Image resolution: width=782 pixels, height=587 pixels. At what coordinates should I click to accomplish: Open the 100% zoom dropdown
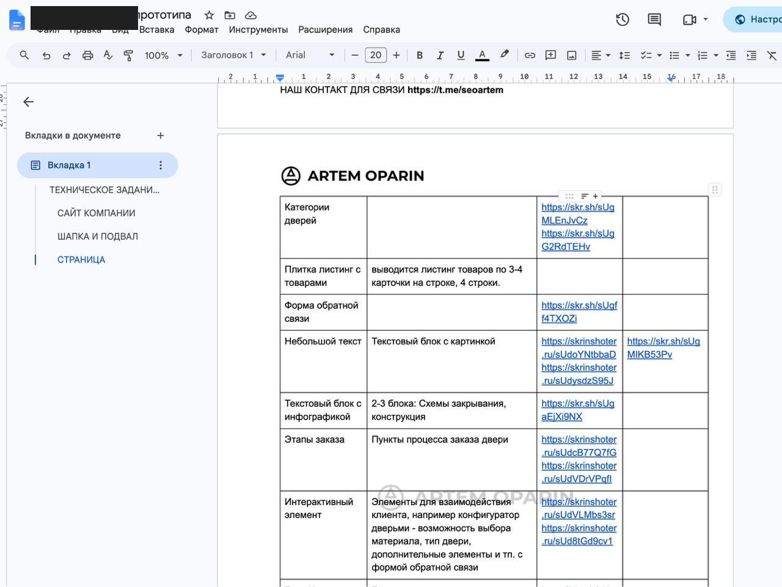163,55
